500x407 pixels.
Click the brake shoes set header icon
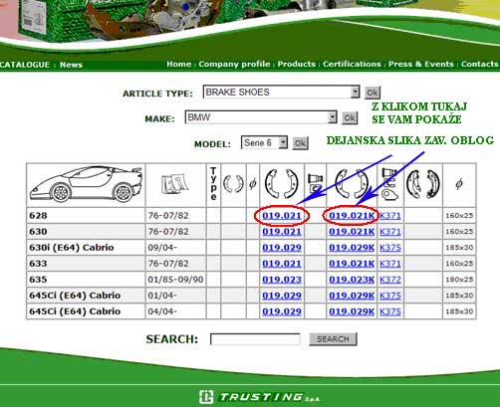pyautogui.click(x=282, y=184)
